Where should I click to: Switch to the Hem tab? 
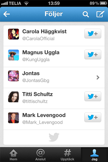(13, 155)
